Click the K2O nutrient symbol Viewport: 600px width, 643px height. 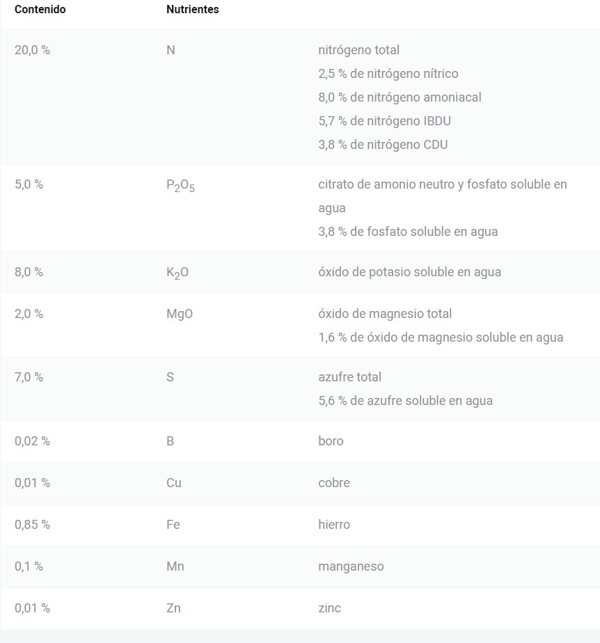[x=177, y=273]
